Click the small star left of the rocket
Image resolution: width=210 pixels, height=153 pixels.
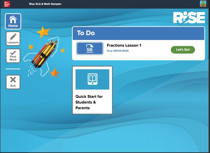point(31,46)
